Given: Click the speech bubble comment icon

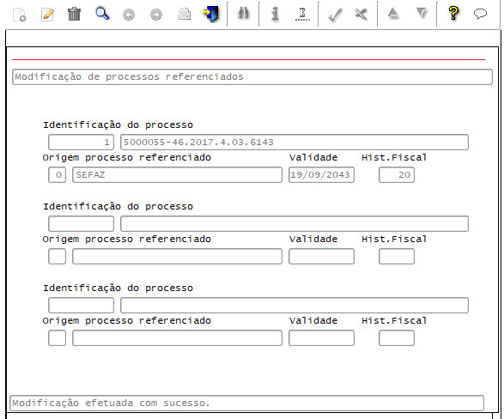Looking at the screenshot, I should click(480, 14).
